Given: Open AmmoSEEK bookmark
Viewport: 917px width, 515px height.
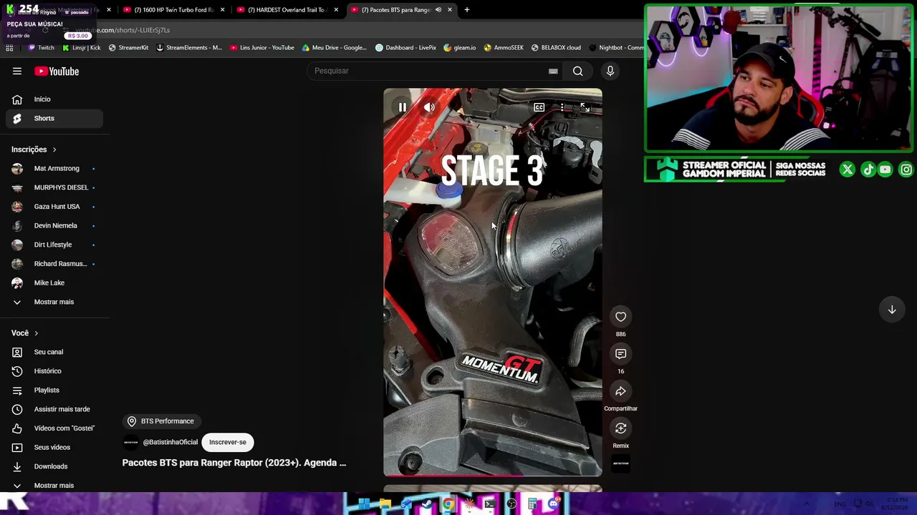Looking at the screenshot, I should point(504,48).
